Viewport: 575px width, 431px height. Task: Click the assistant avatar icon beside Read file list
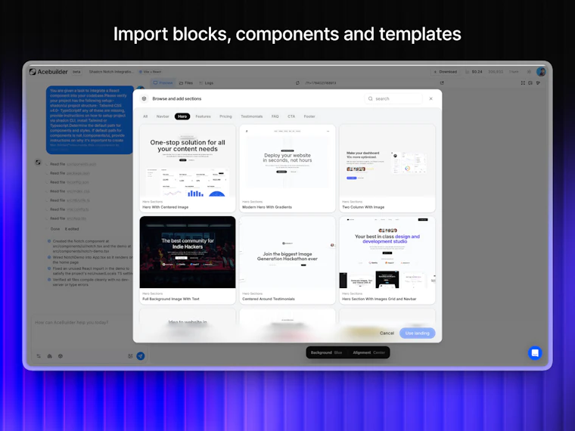[38, 163]
